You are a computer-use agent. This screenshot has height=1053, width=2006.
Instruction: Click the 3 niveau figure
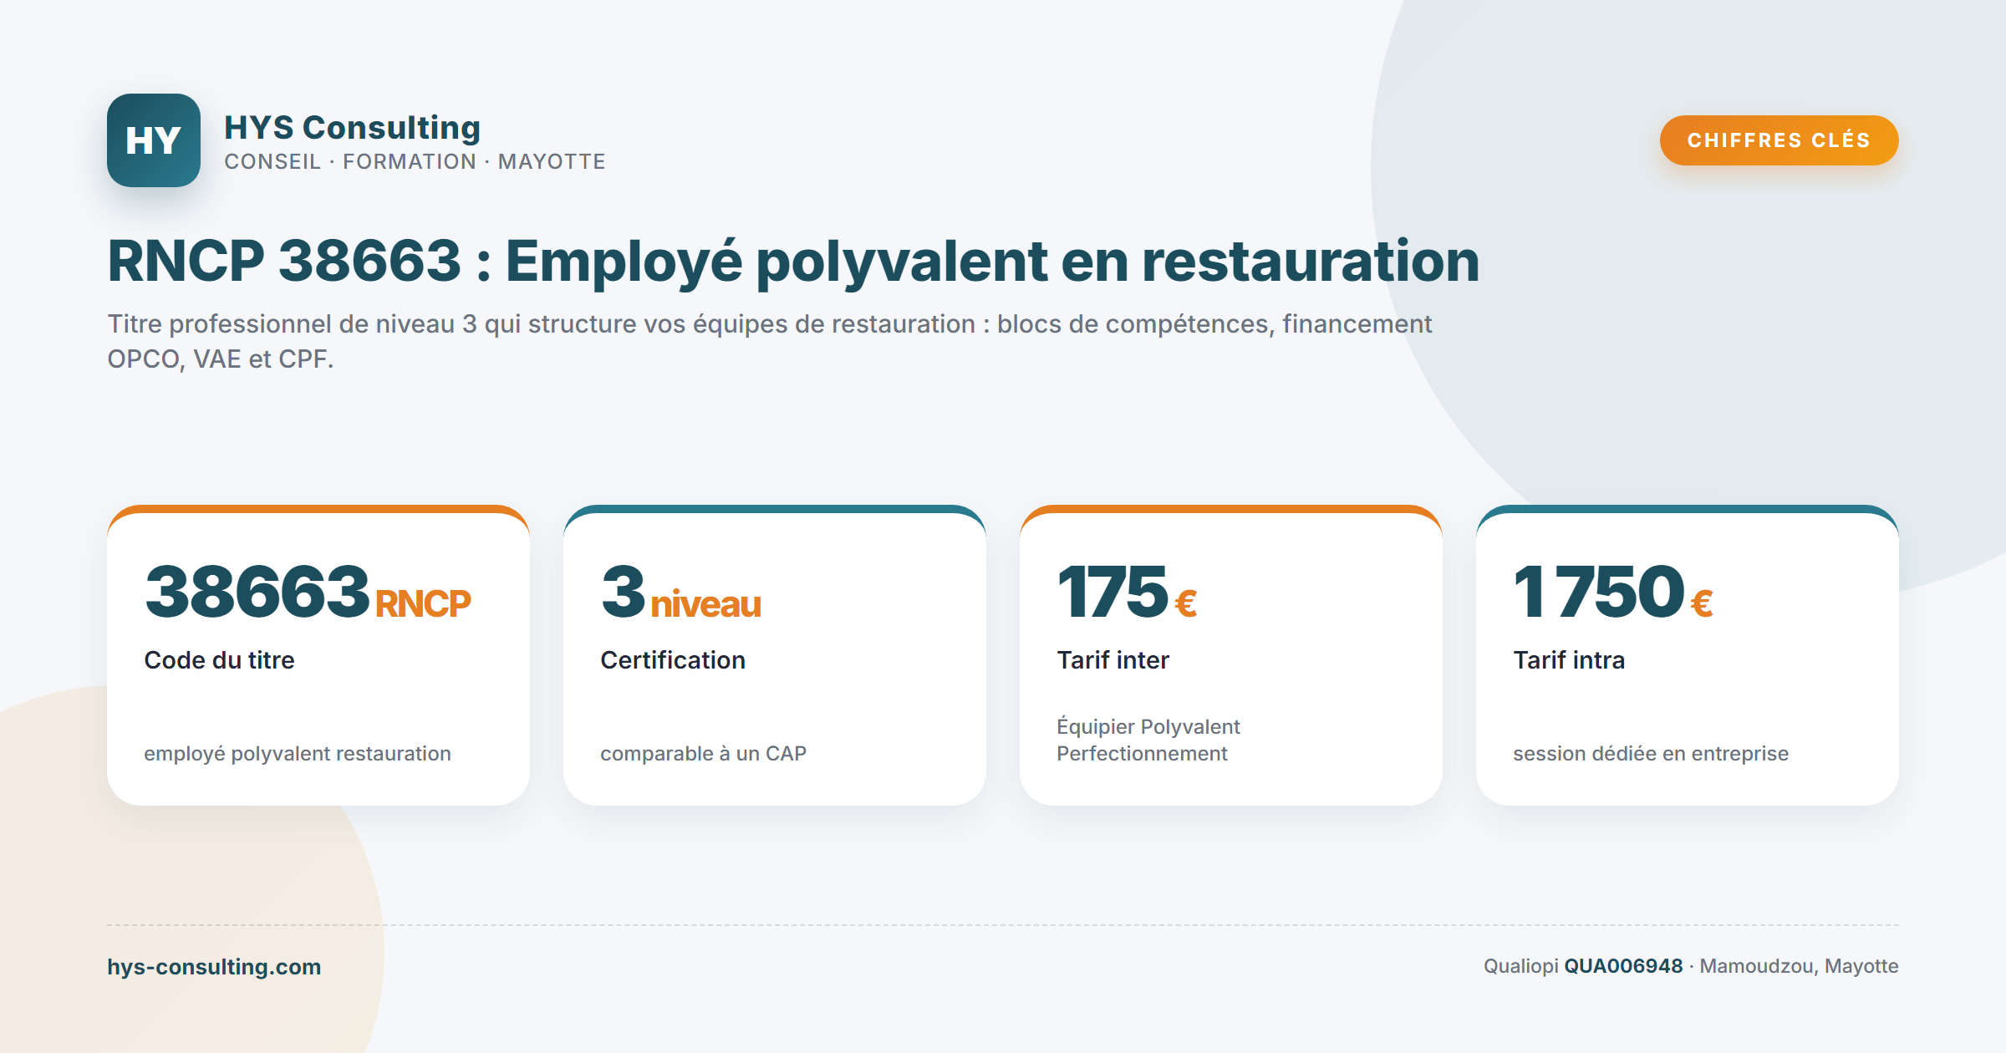click(x=680, y=592)
